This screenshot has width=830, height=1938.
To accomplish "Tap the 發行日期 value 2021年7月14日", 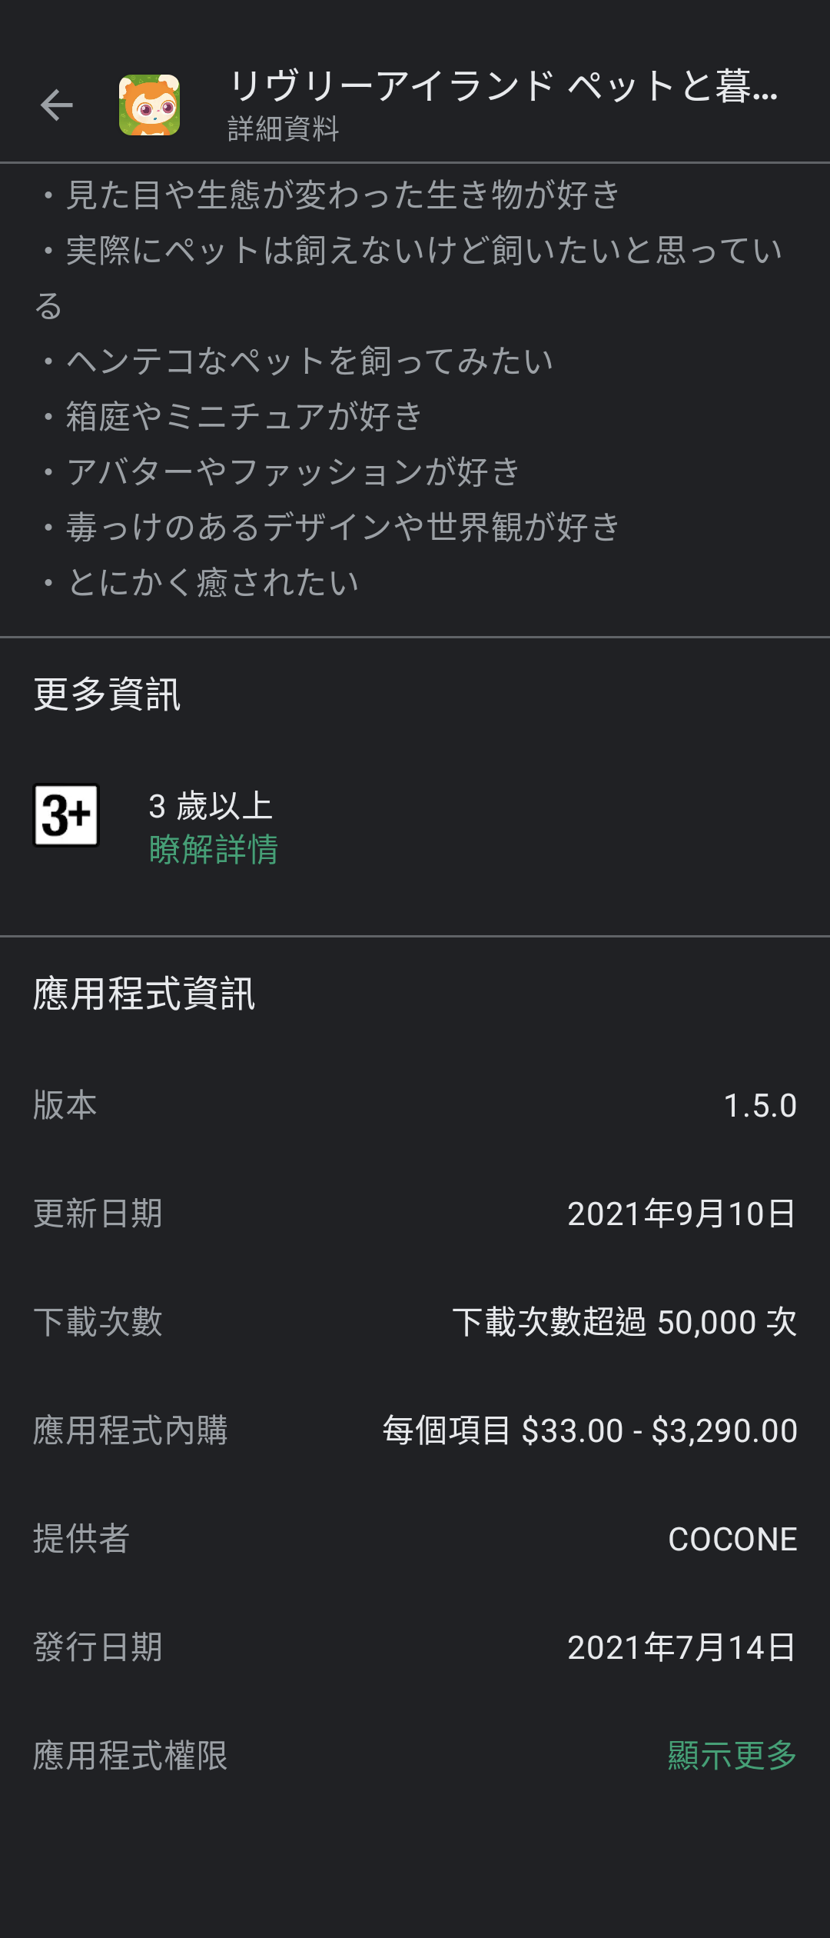I will (x=682, y=1647).
